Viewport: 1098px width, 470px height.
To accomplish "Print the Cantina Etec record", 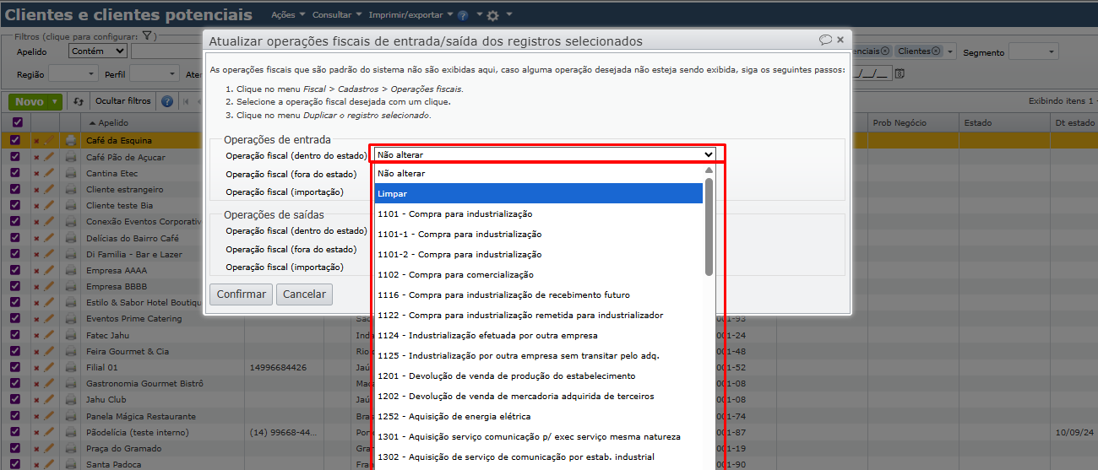I will [x=71, y=173].
